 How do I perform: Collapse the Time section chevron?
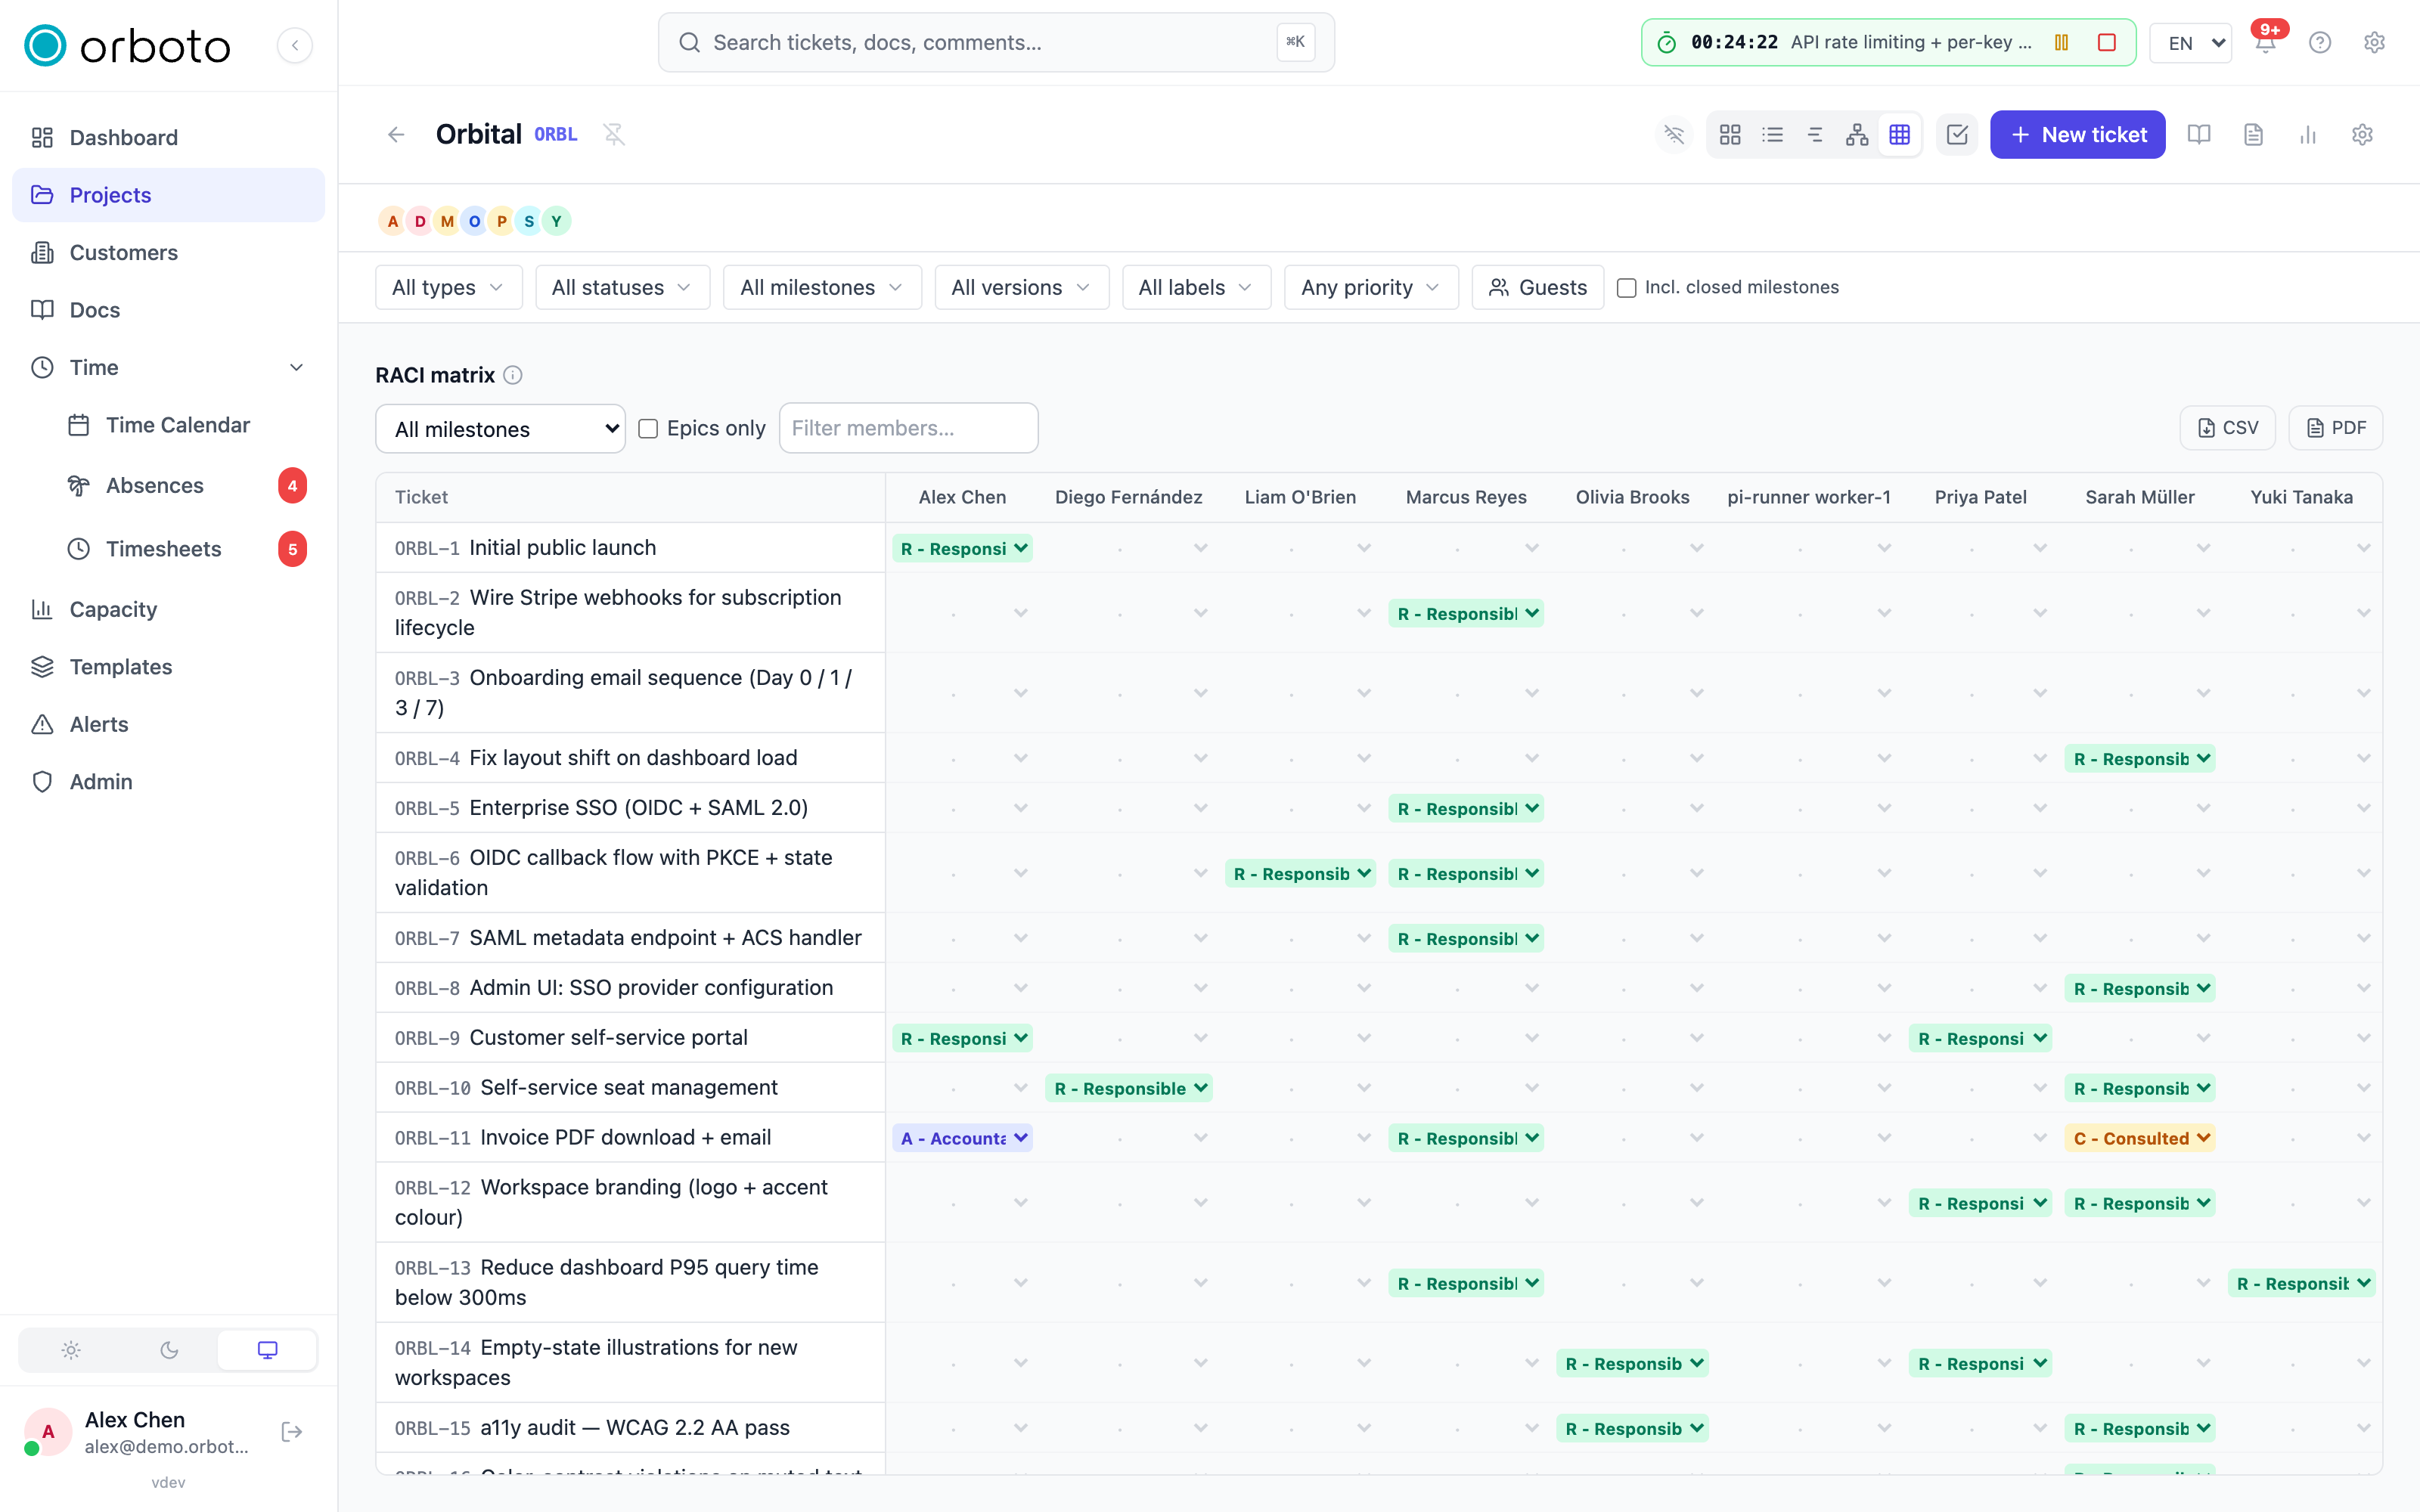click(x=296, y=367)
